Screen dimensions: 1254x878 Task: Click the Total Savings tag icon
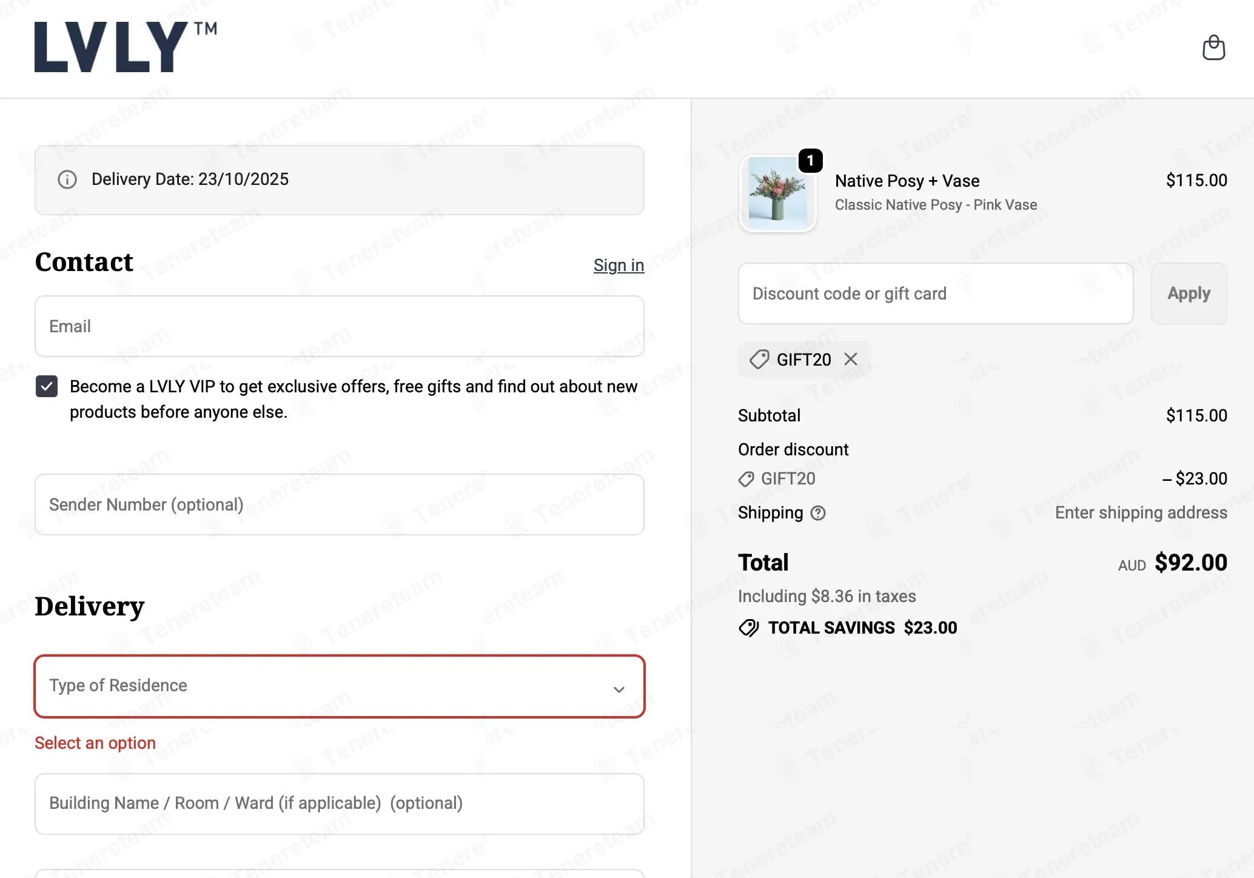pyautogui.click(x=749, y=628)
